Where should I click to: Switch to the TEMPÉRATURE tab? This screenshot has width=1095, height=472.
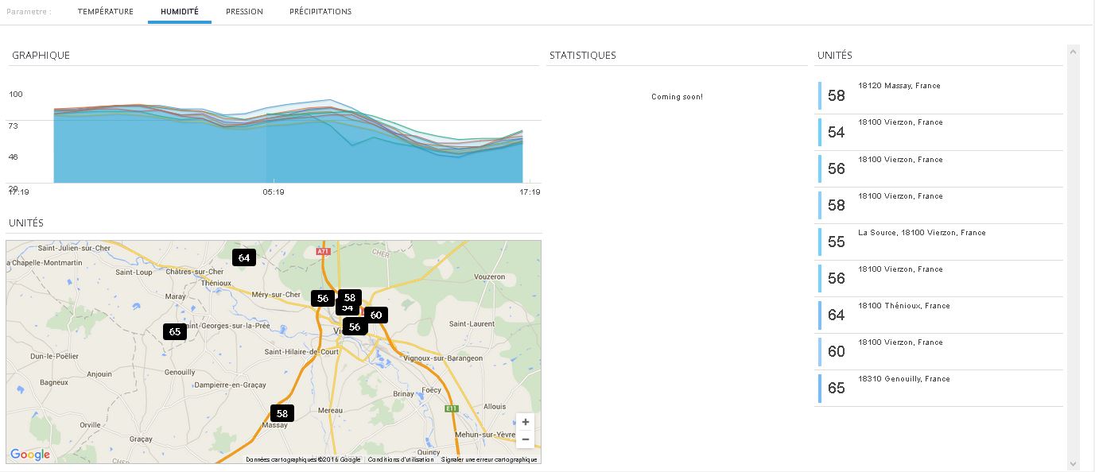tap(106, 12)
